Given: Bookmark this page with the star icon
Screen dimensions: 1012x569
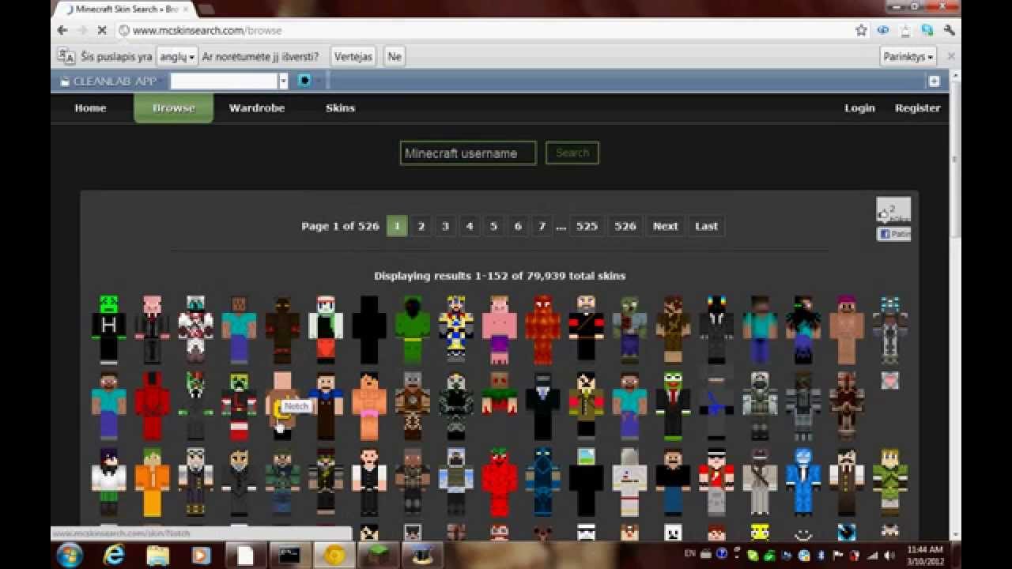Looking at the screenshot, I should (x=862, y=30).
